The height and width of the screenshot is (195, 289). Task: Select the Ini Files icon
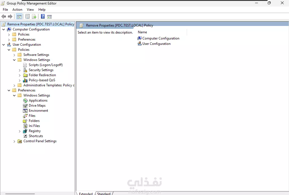coord(25,126)
